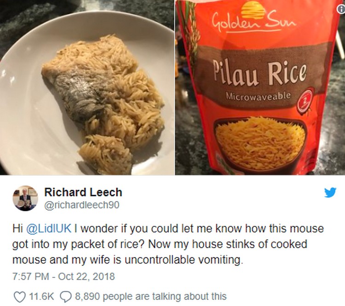345x306 pixels.
Task: Open Richard Leech's profile avatar
Action: 25,199
